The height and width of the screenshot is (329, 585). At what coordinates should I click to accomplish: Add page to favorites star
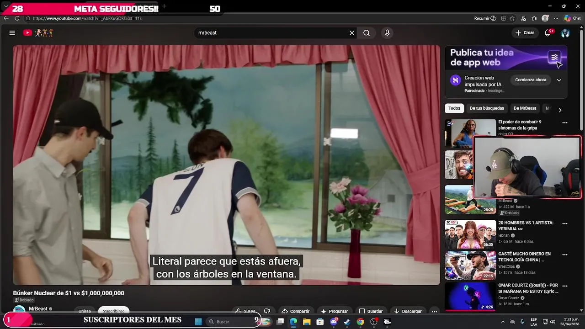pyautogui.click(x=512, y=18)
